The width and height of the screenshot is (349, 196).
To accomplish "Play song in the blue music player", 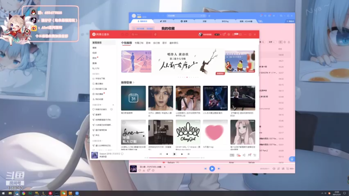I will click(212, 169).
